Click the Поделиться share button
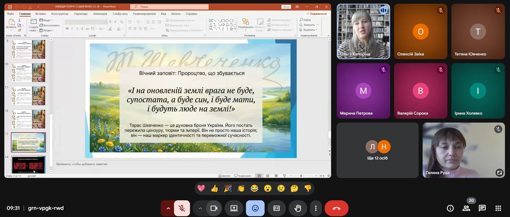510x217 pixels. (317, 14)
